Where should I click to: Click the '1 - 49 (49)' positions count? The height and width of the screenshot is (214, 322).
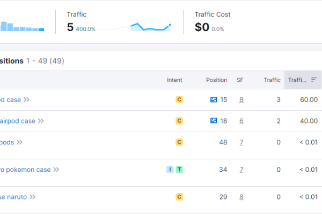click(x=45, y=61)
